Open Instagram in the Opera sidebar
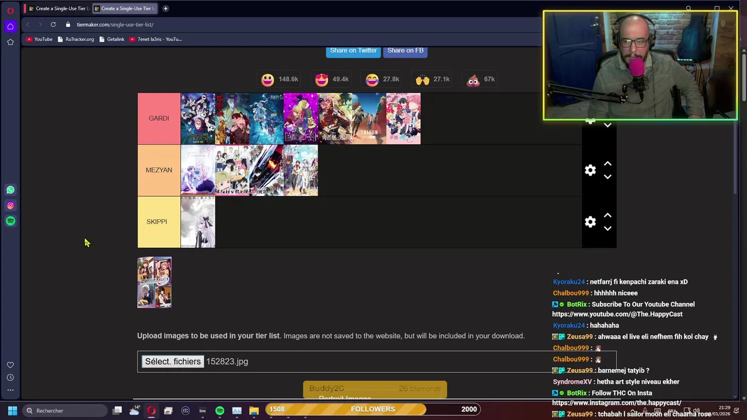The height and width of the screenshot is (420, 747). click(x=11, y=205)
